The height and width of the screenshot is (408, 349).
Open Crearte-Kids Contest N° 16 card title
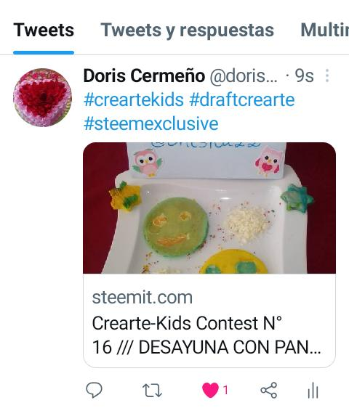pyautogui.click(x=206, y=335)
